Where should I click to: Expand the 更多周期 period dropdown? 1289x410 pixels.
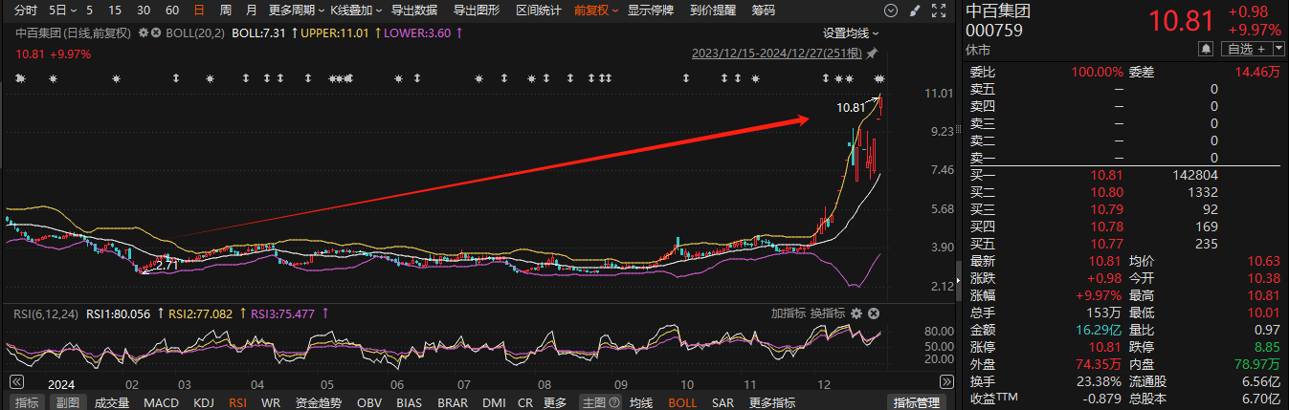coord(295,11)
